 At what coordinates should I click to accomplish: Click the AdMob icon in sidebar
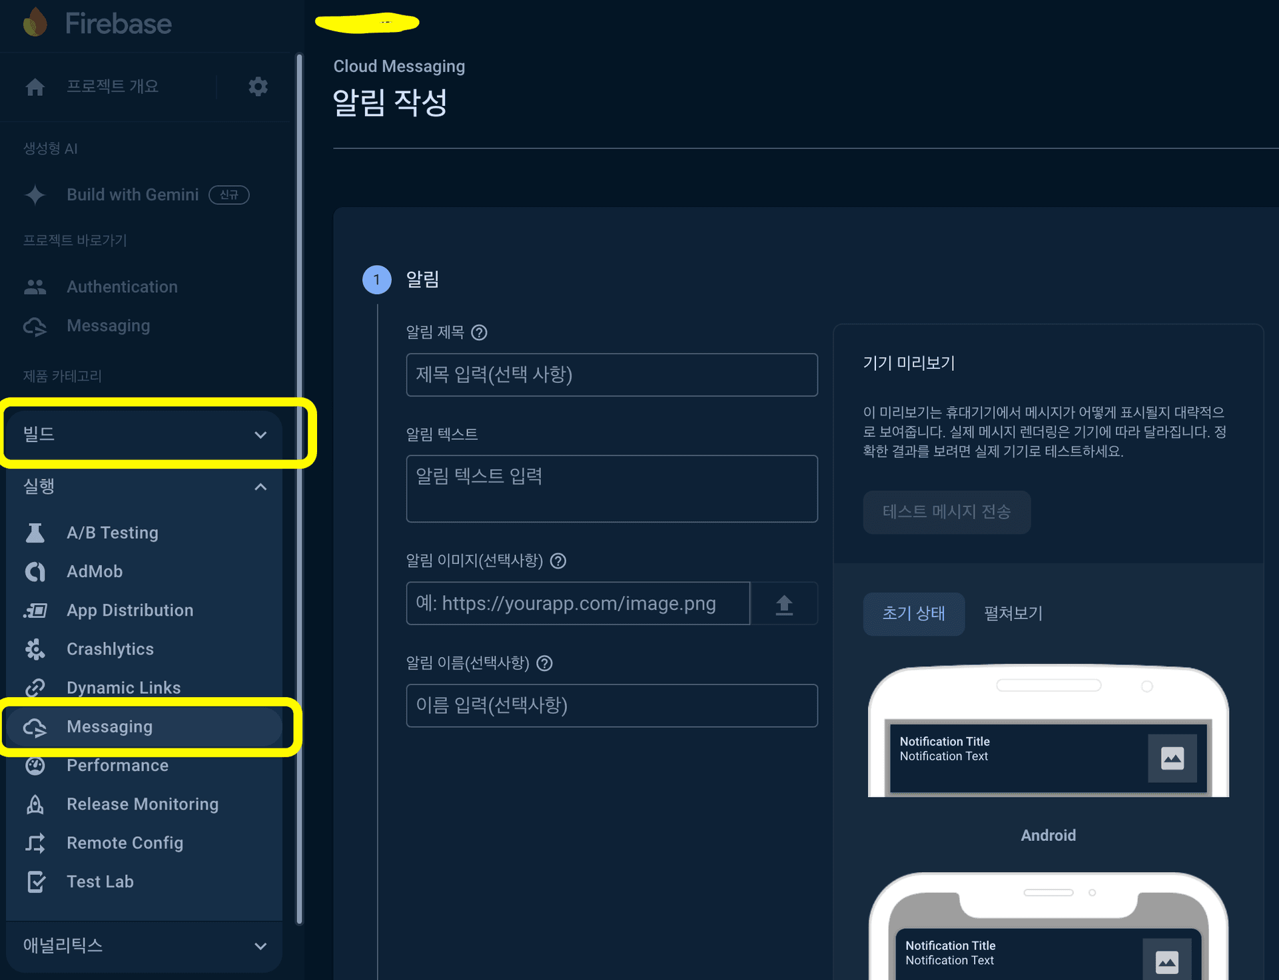click(36, 571)
